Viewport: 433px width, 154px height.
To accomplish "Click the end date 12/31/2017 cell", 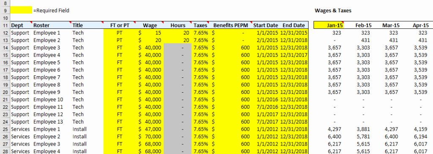I will [x=293, y=55].
